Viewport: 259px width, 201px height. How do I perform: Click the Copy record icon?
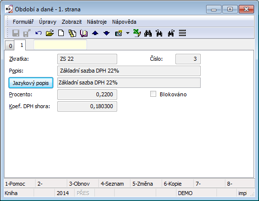(73, 33)
